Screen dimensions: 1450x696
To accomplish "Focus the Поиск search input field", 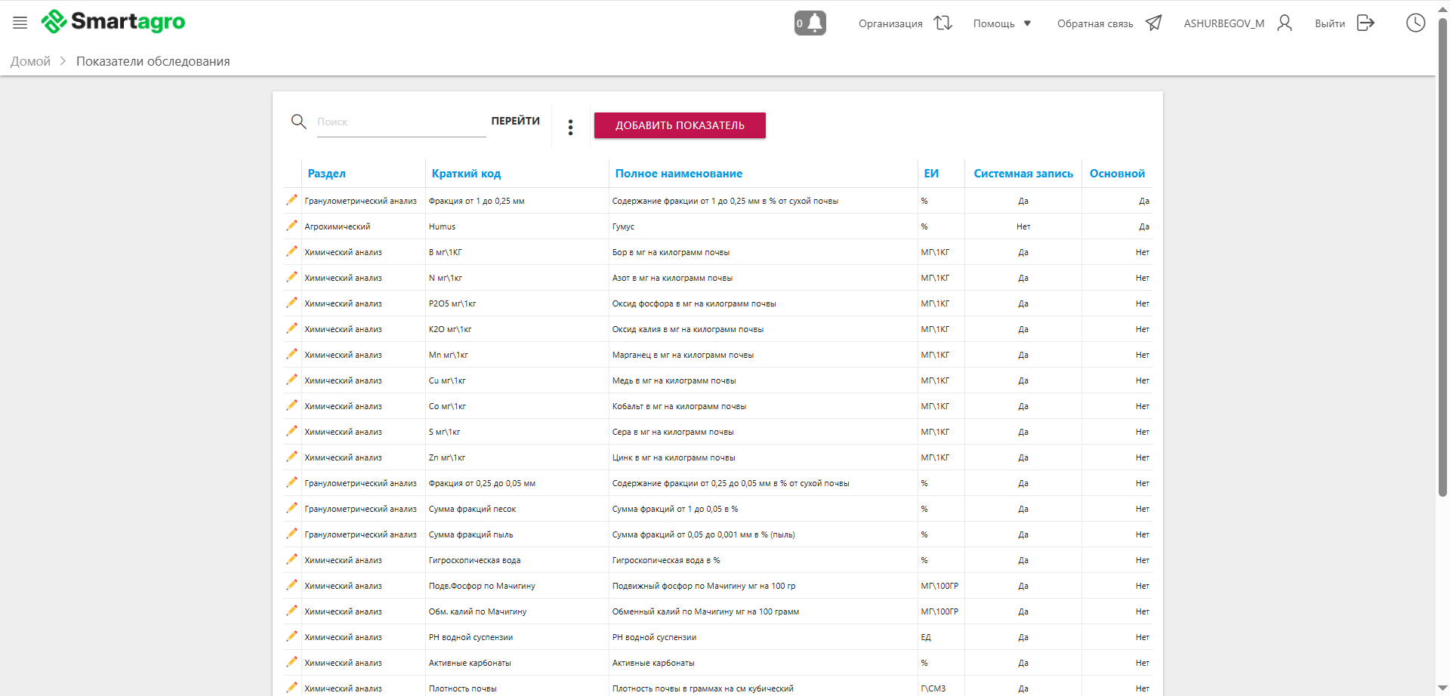I will click(x=400, y=122).
